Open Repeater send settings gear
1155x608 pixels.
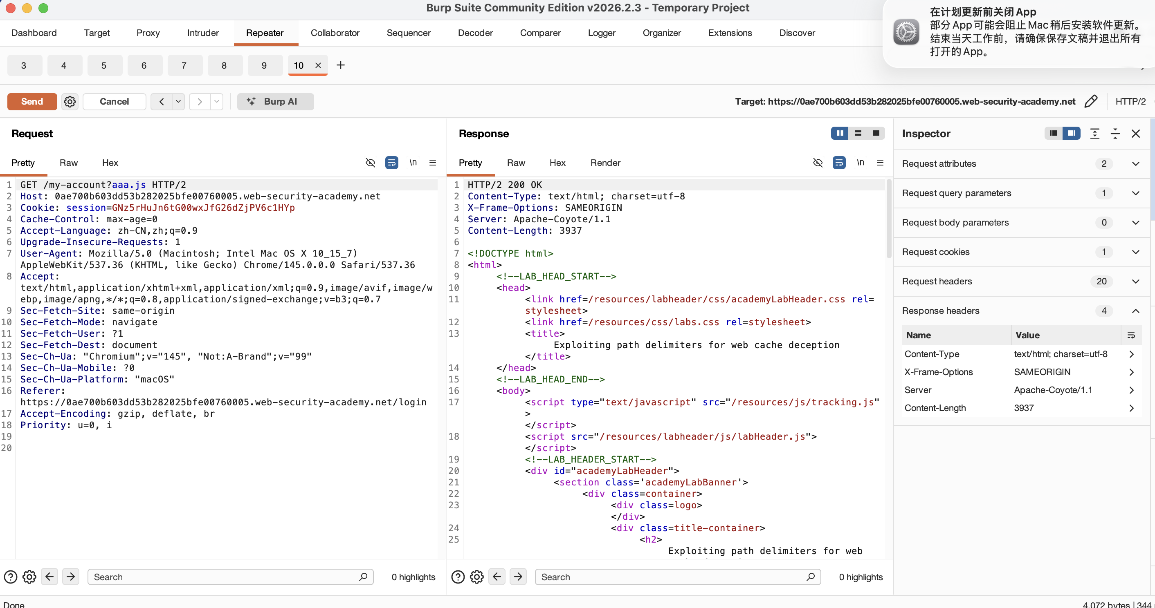click(x=70, y=102)
